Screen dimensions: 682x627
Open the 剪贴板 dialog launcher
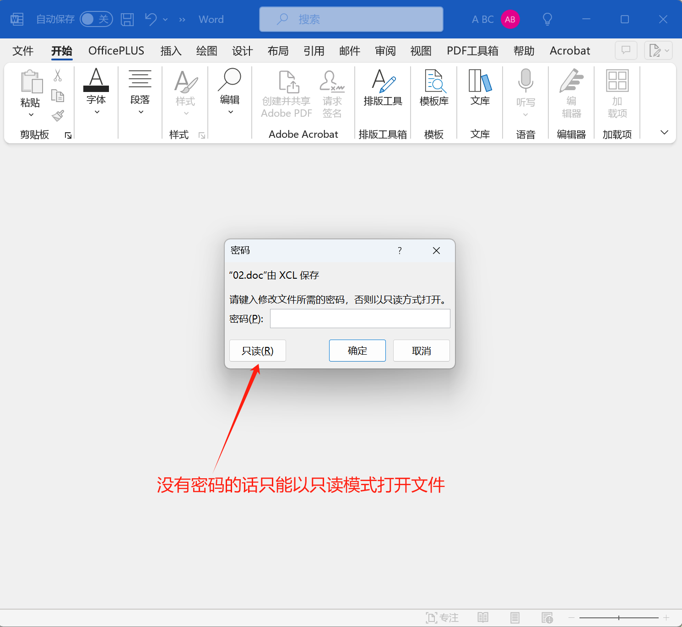tap(67, 135)
